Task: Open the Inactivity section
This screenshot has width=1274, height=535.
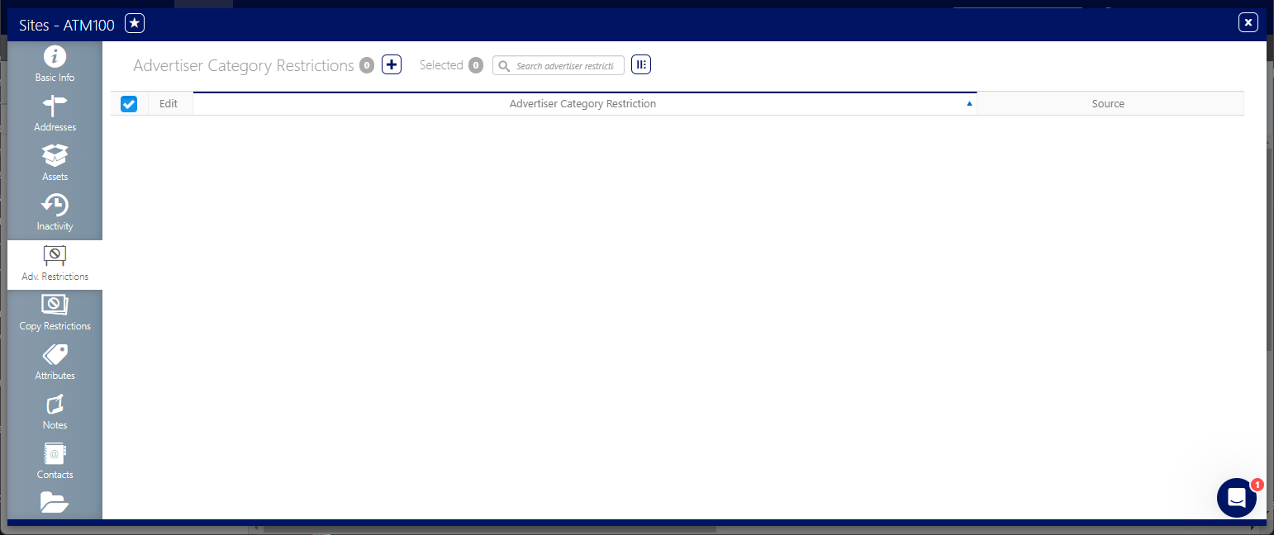Action: click(x=55, y=214)
